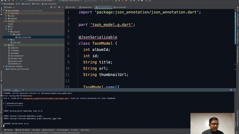The width and height of the screenshot is (239, 134).
Task: Expand the .idea folder
Action: point(6,16)
